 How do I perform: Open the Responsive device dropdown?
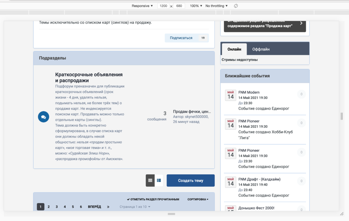coord(142,6)
